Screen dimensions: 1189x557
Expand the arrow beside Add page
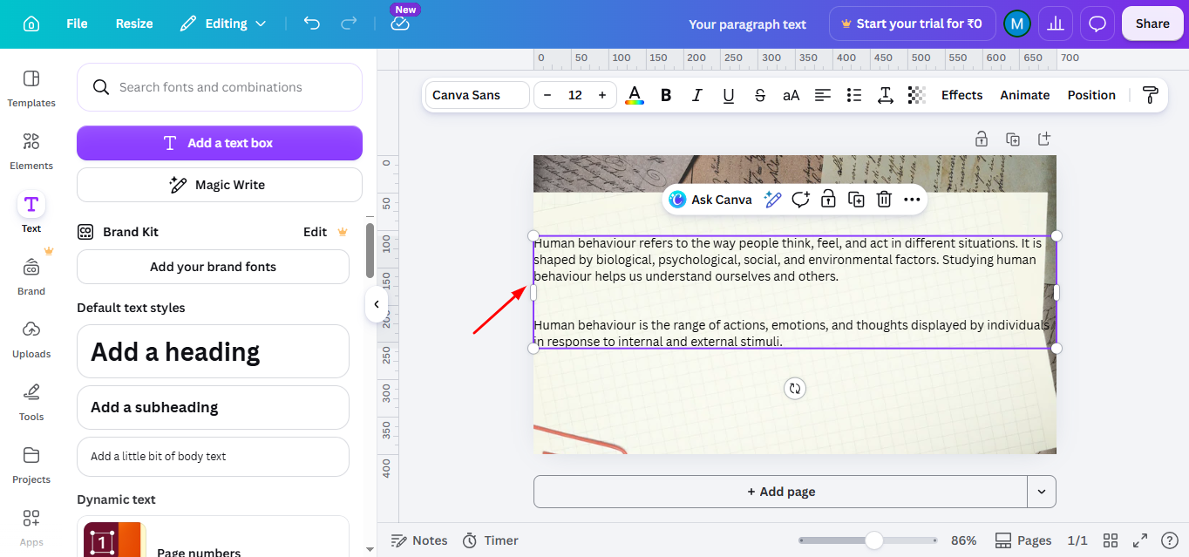pos(1042,492)
